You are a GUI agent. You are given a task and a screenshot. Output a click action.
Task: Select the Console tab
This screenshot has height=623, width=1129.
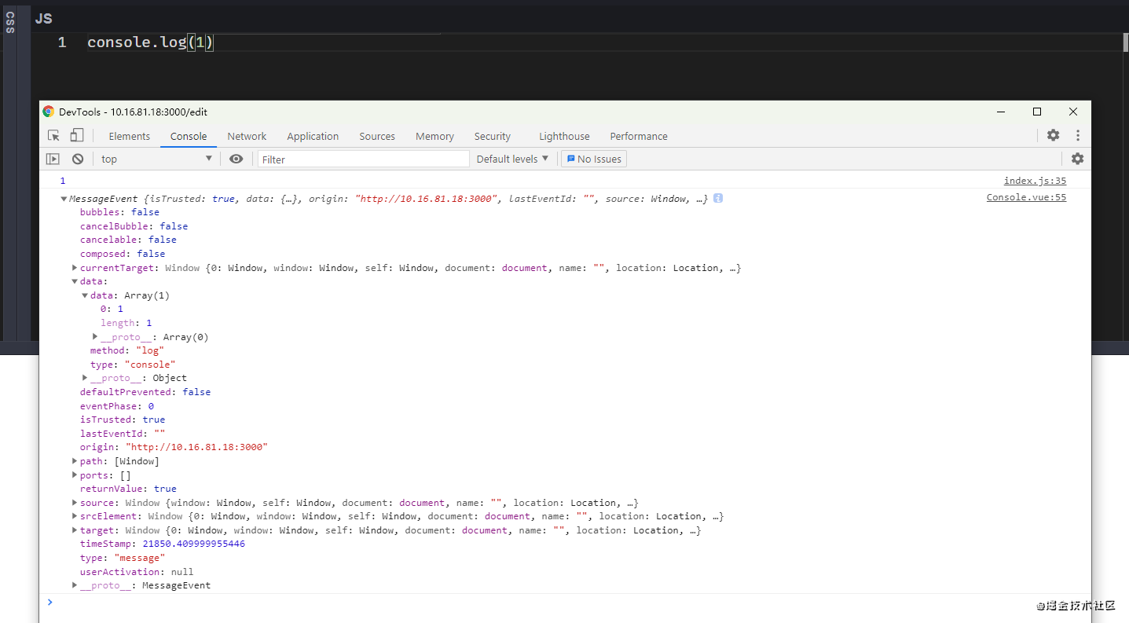(189, 136)
